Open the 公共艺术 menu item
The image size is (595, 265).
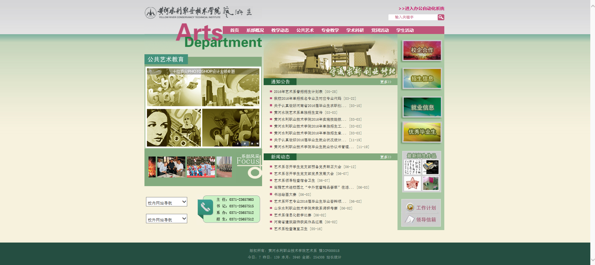click(305, 30)
